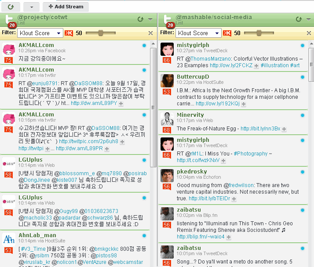Viewport: 314px width, 267px height.
Task: Open the twitpic.com/2p6uh8 link
Action: tap(88, 141)
